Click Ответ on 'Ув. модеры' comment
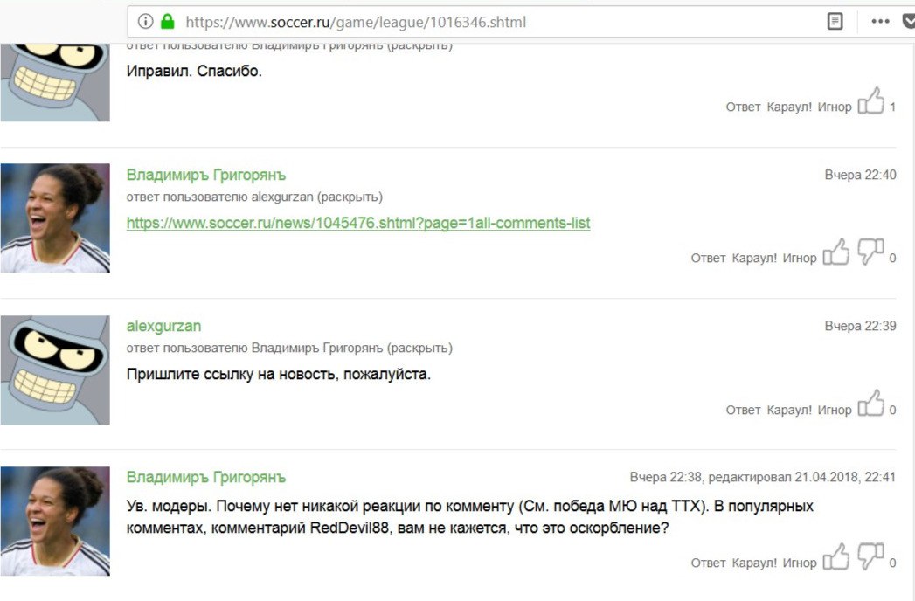Image resolution: width=915 pixels, height=601 pixels. point(708,563)
